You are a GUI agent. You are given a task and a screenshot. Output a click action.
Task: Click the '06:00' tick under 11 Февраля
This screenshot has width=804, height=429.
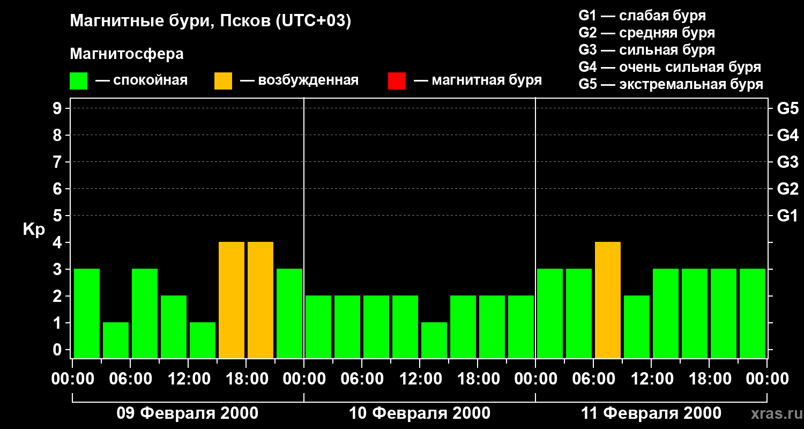click(x=593, y=379)
